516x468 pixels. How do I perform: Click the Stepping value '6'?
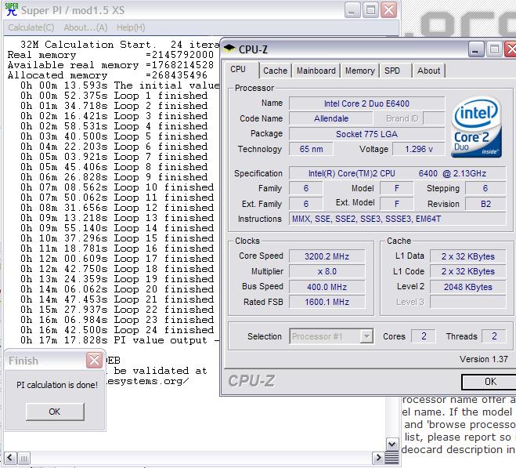click(485, 188)
